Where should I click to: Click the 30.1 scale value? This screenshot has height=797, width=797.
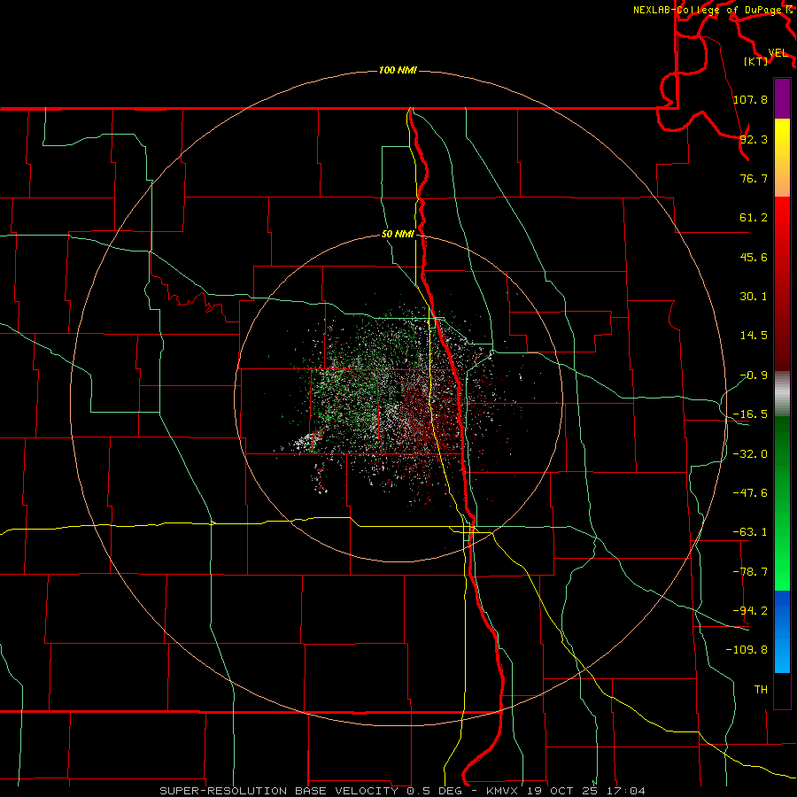[754, 297]
